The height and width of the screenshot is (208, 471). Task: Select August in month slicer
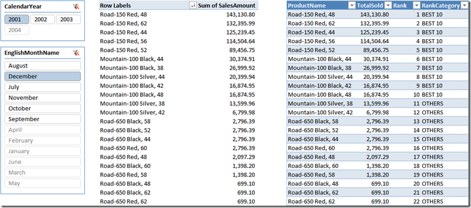click(x=43, y=66)
